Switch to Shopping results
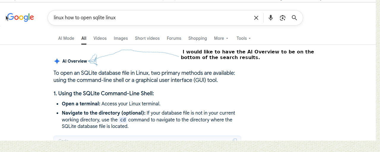380x152 pixels. (197, 38)
